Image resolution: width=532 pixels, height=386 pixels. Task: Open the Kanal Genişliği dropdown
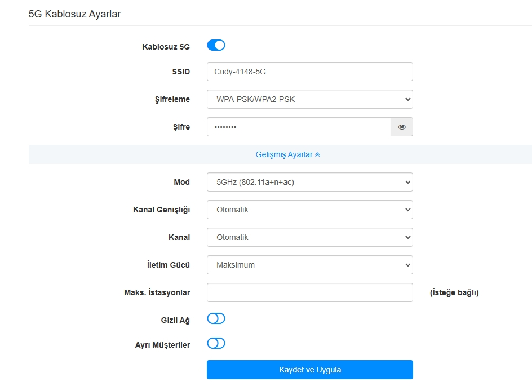pos(310,210)
